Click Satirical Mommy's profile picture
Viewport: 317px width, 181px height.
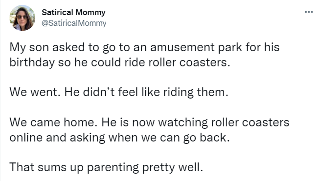pyautogui.click(x=22, y=18)
